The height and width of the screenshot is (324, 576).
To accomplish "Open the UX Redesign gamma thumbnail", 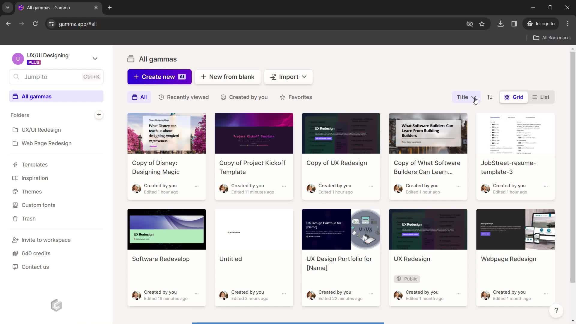I will [428, 229].
